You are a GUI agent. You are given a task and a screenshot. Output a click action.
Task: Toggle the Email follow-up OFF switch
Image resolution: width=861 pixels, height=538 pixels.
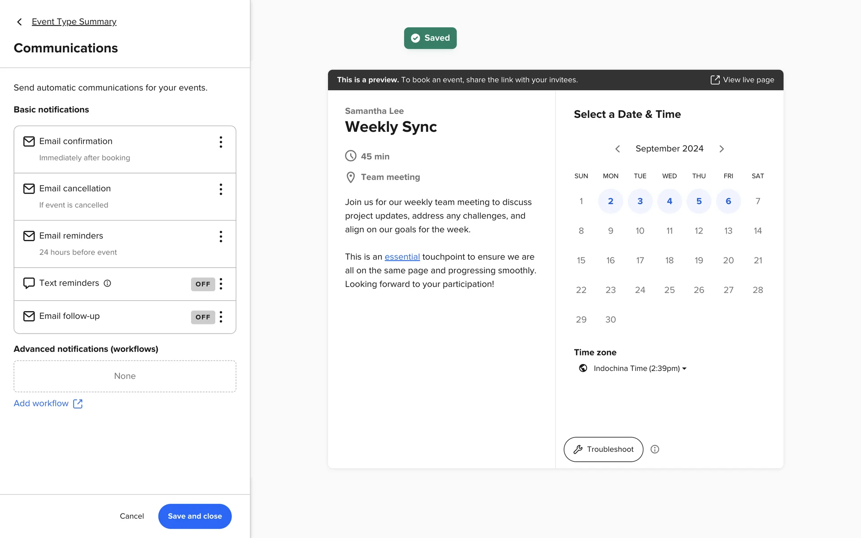coord(203,317)
